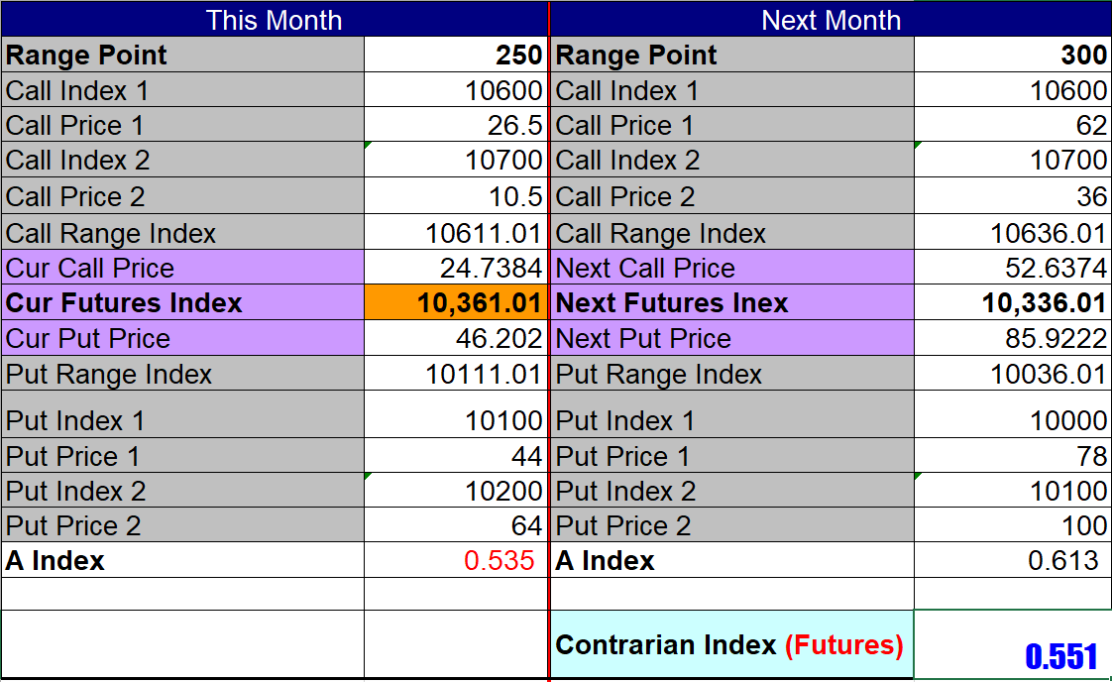
Task: Select the Next Month Range Point value 300
Action: click(1011, 56)
